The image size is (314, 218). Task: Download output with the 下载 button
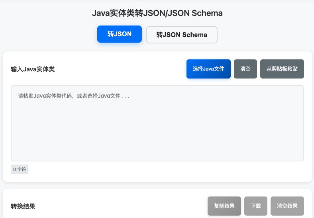click(x=256, y=206)
